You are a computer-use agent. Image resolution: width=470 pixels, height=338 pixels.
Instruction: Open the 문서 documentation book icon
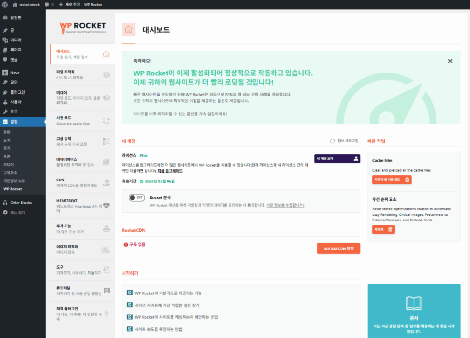tap(414, 303)
